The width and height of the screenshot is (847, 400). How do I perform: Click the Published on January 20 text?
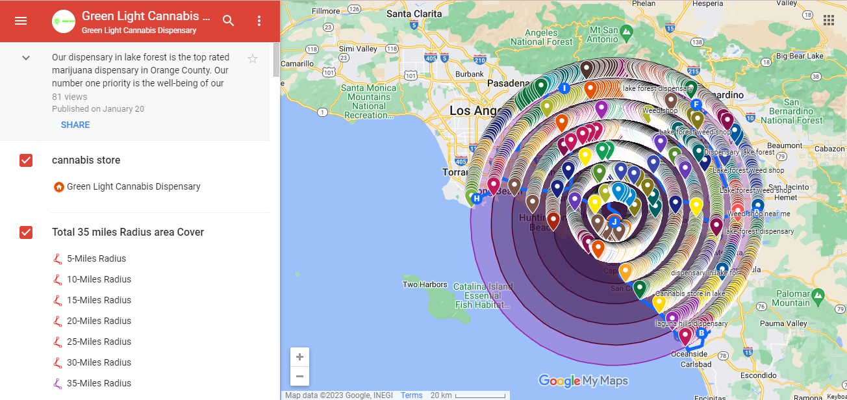tap(98, 108)
